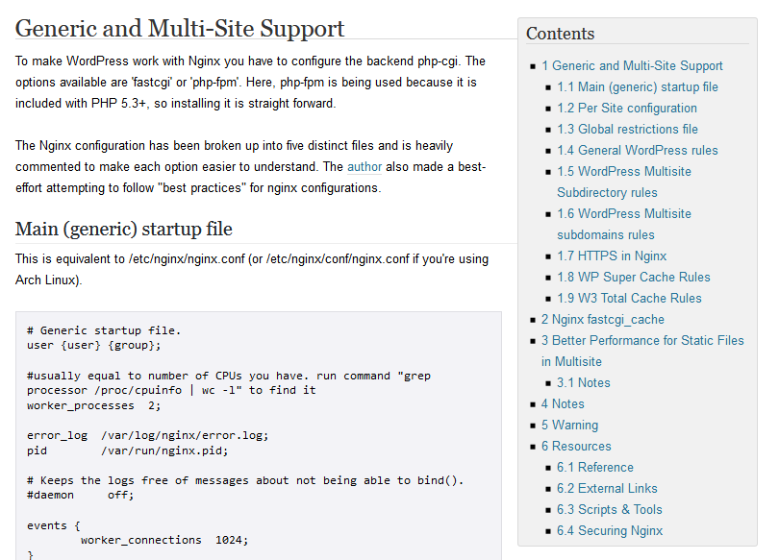Open the 'author' hyperlink in paragraph
The width and height of the screenshot is (779, 560).
point(364,167)
